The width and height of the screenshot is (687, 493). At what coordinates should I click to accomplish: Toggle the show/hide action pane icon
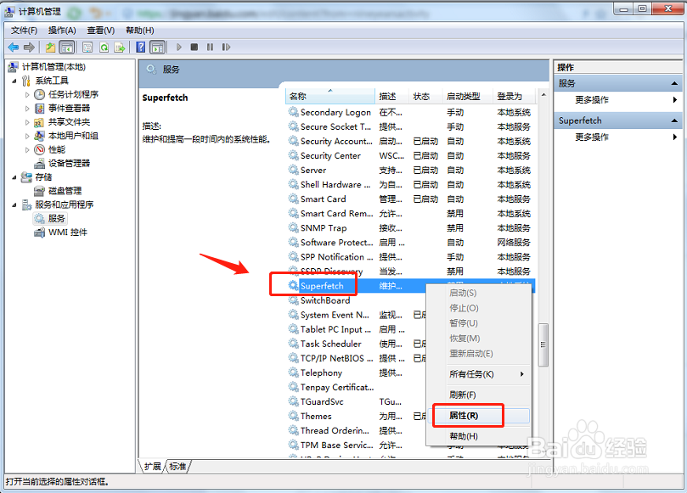(x=157, y=47)
